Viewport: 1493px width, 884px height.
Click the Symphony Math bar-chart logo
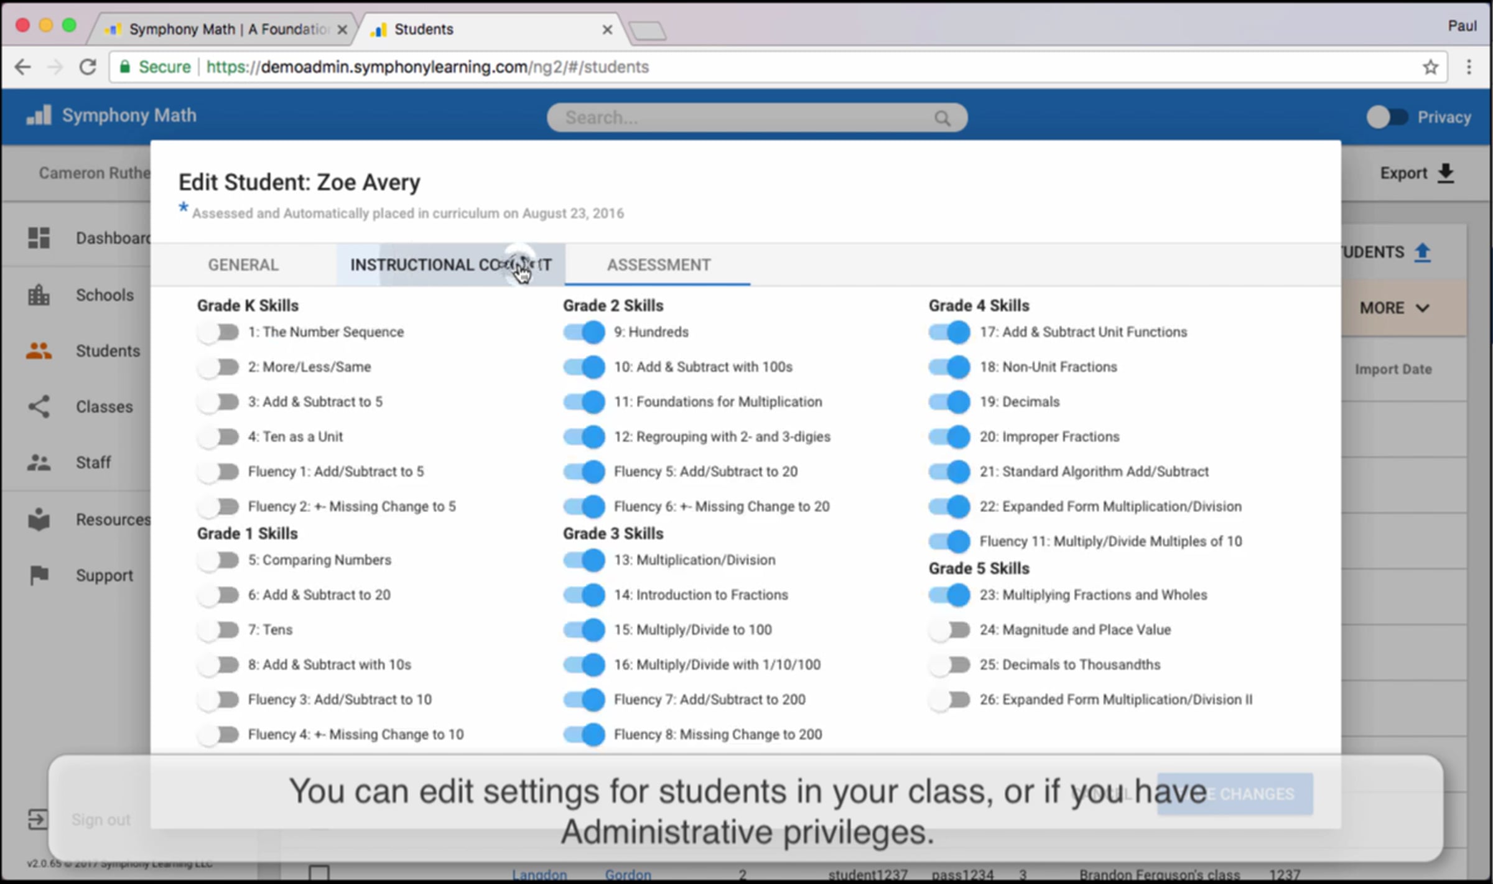point(39,115)
